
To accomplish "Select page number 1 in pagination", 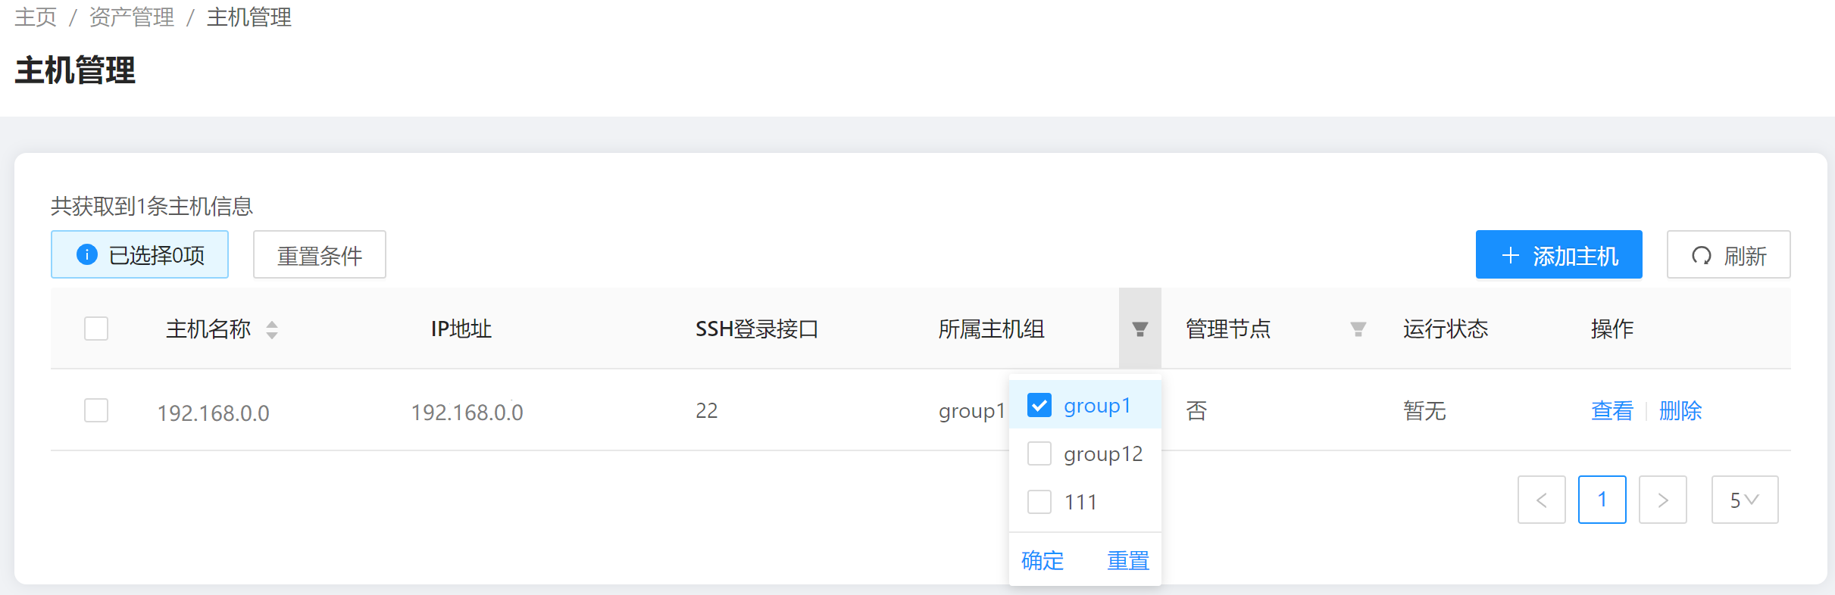I will pos(1602,500).
